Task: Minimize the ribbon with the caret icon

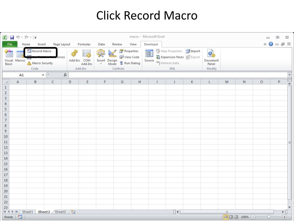Action: (x=265, y=44)
